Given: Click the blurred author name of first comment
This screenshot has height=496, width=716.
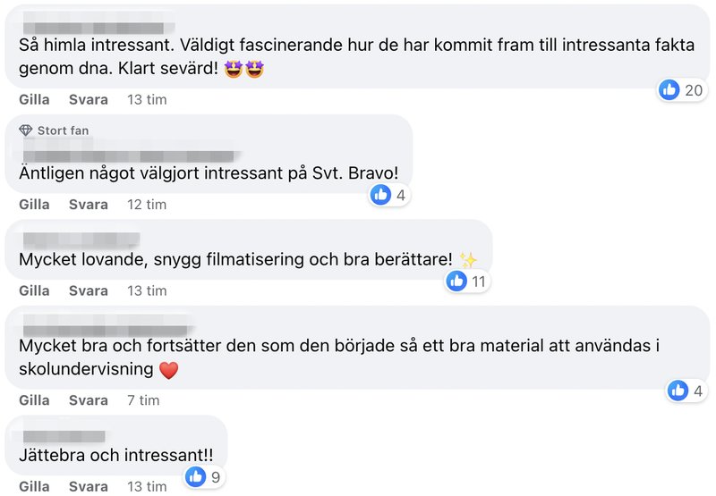Looking at the screenshot, I should pos(94,28).
